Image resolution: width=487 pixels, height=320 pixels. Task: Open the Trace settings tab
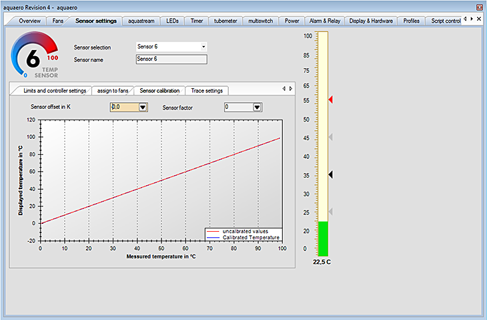coord(207,91)
